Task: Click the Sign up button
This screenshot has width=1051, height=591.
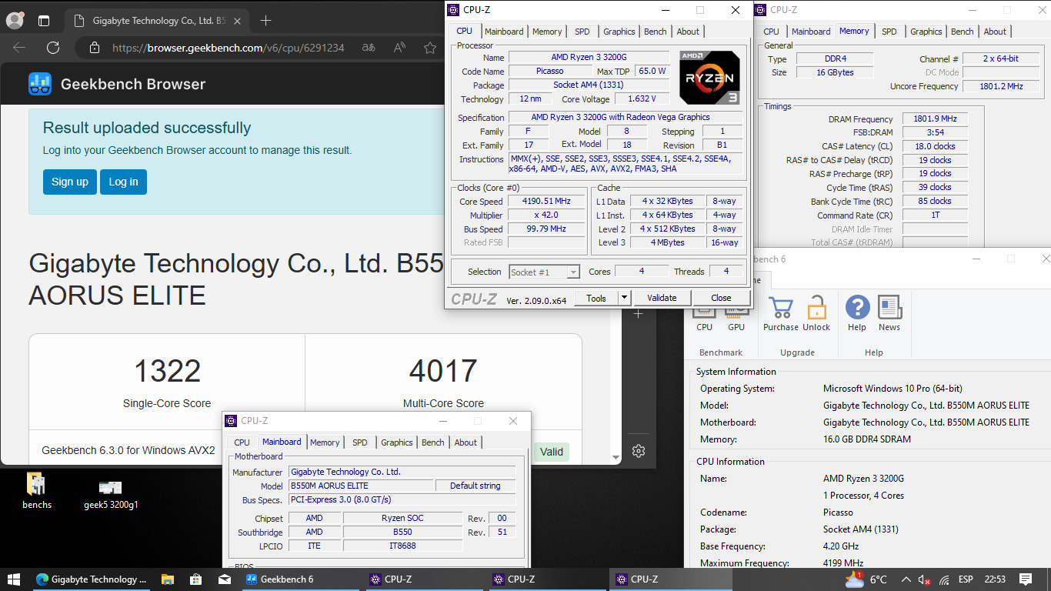Action: pyautogui.click(x=70, y=182)
